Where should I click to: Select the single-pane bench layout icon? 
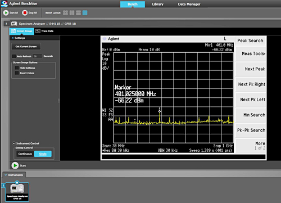click(x=85, y=13)
